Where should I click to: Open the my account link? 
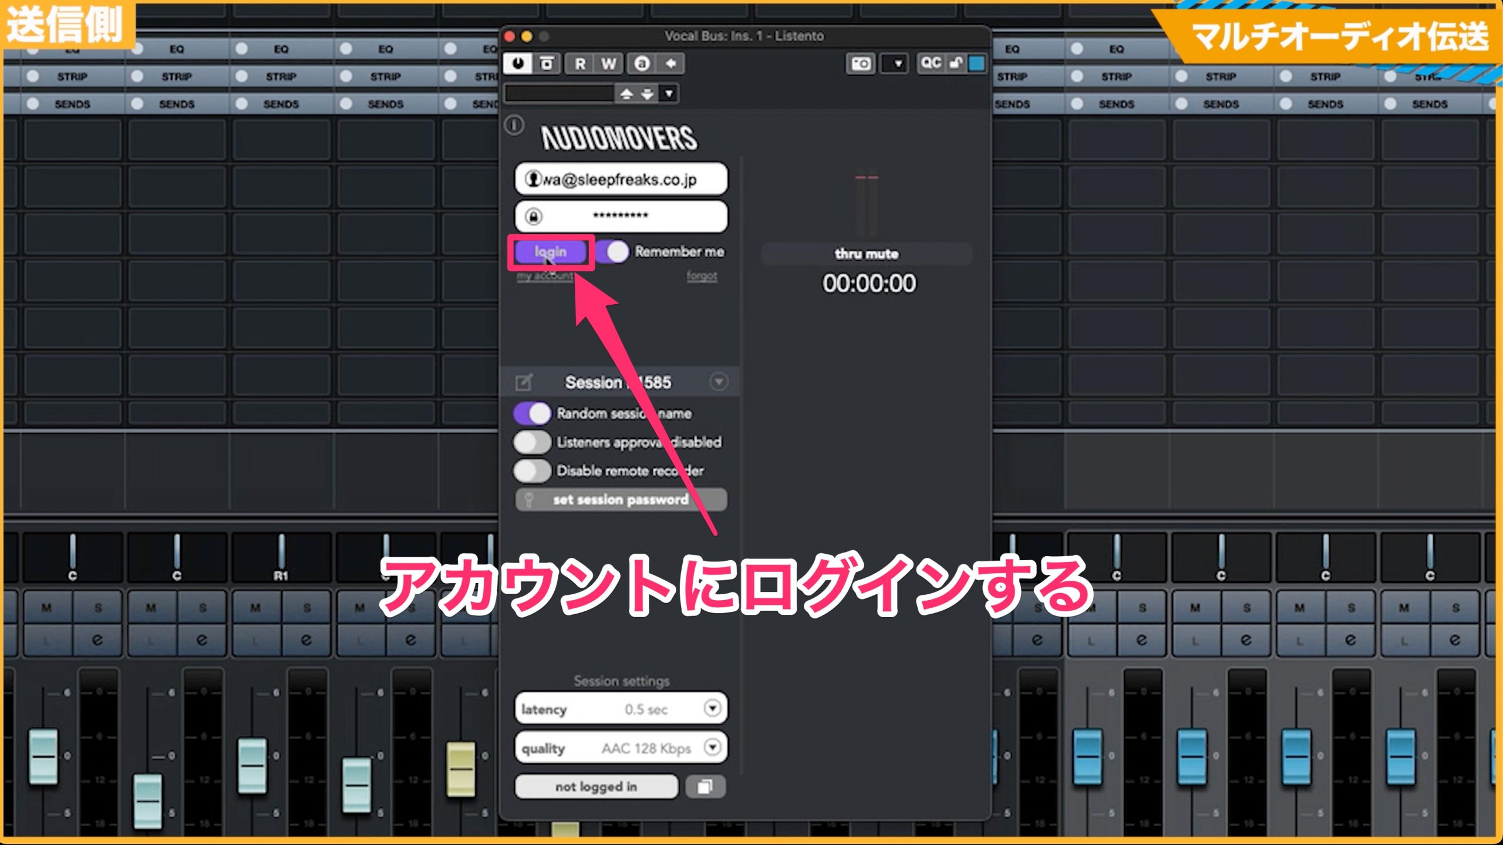coord(545,276)
